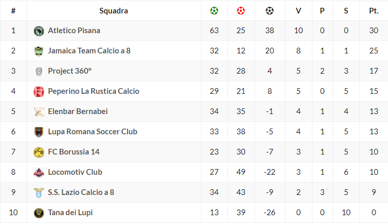Screen dimensions: 388x224
Task: Click the Pt. points column header
Action: 373,10
